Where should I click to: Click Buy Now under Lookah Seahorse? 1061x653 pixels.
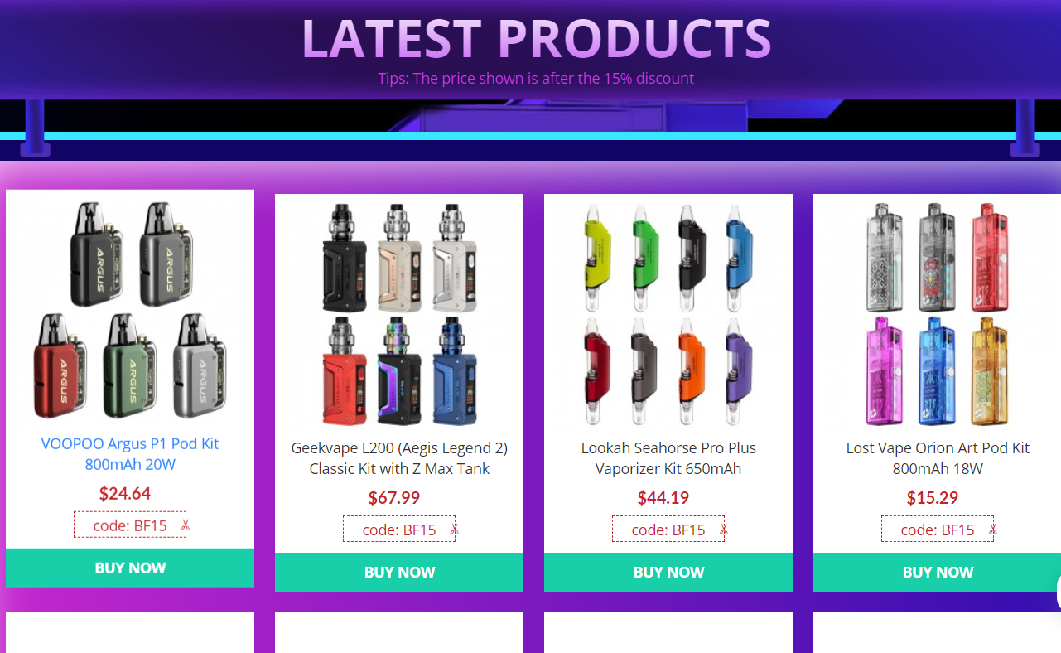[x=668, y=572]
